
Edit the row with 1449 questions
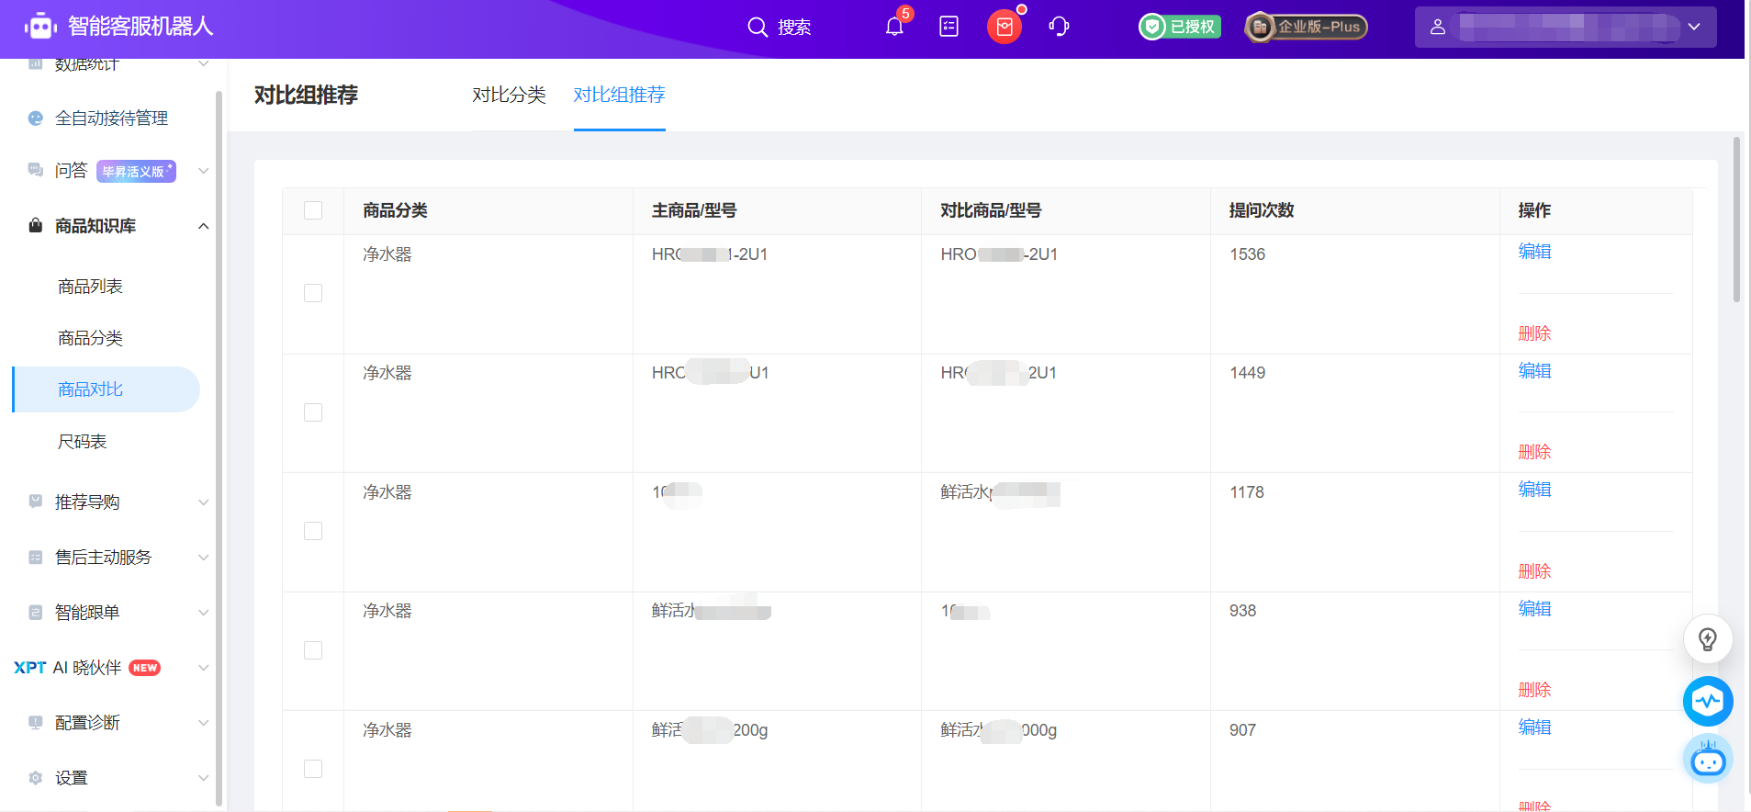[1534, 371]
